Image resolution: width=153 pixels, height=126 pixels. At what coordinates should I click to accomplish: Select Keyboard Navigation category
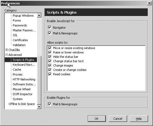[24, 65]
